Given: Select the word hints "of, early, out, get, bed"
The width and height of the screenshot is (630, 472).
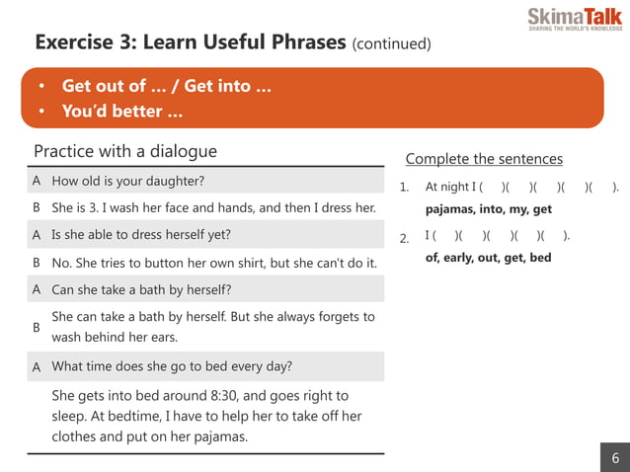Looking at the screenshot, I should tap(488, 258).
